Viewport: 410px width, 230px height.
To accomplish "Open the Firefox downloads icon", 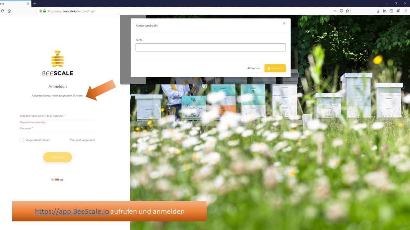I will [378, 11].
